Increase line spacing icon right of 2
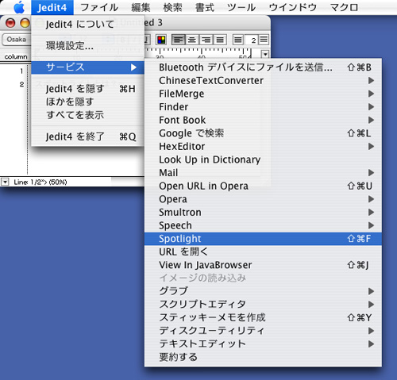Image resolution: width=397 pixels, height=380 pixels. [x=264, y=40]
